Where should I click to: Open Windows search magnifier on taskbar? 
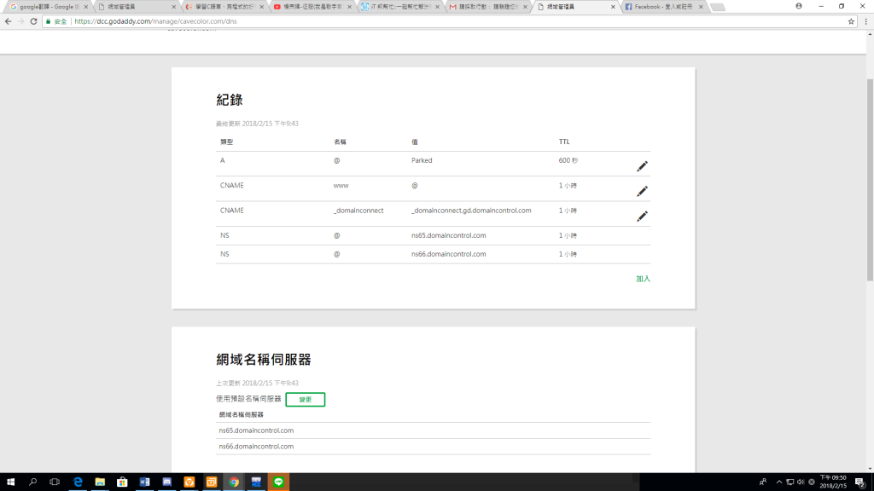pos(33,482)
